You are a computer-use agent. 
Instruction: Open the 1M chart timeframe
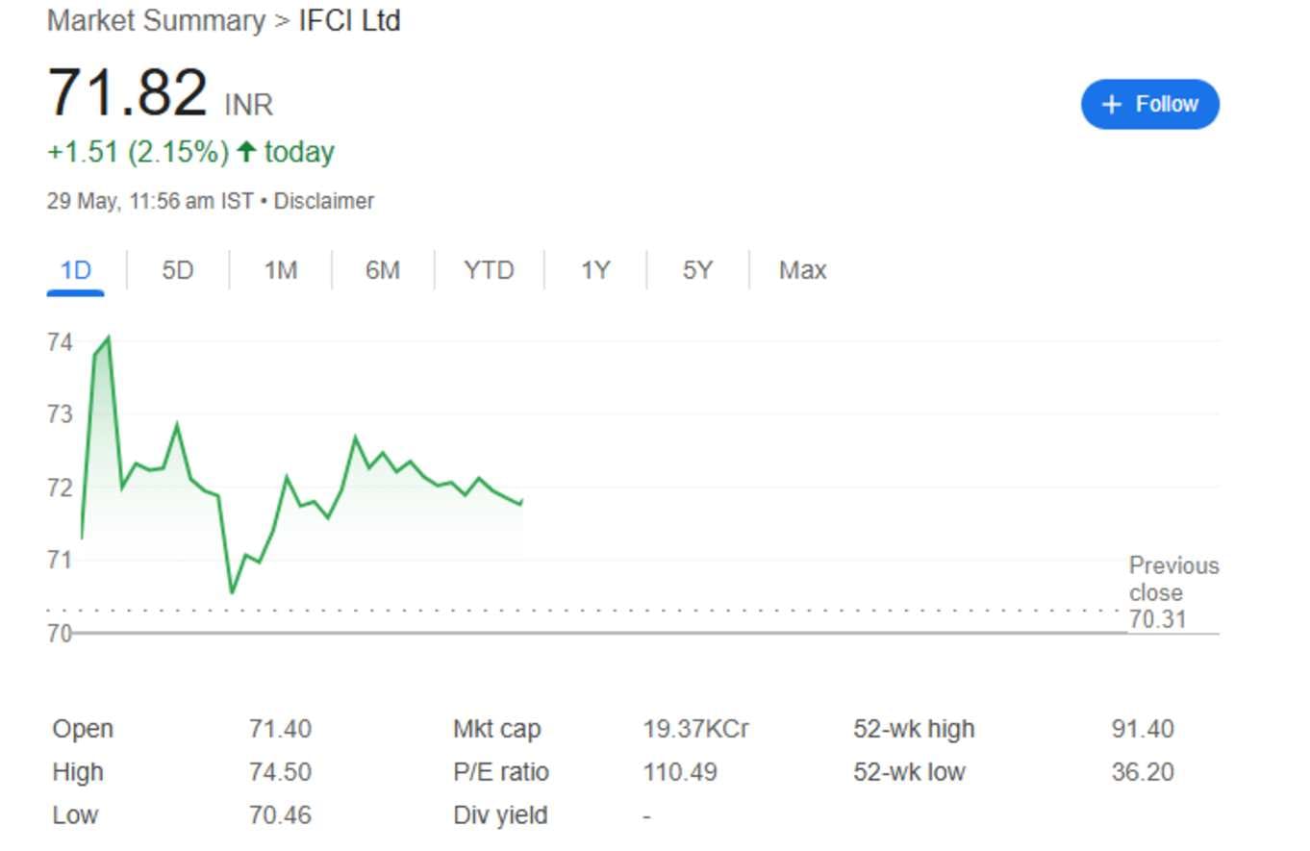point(279,270)
